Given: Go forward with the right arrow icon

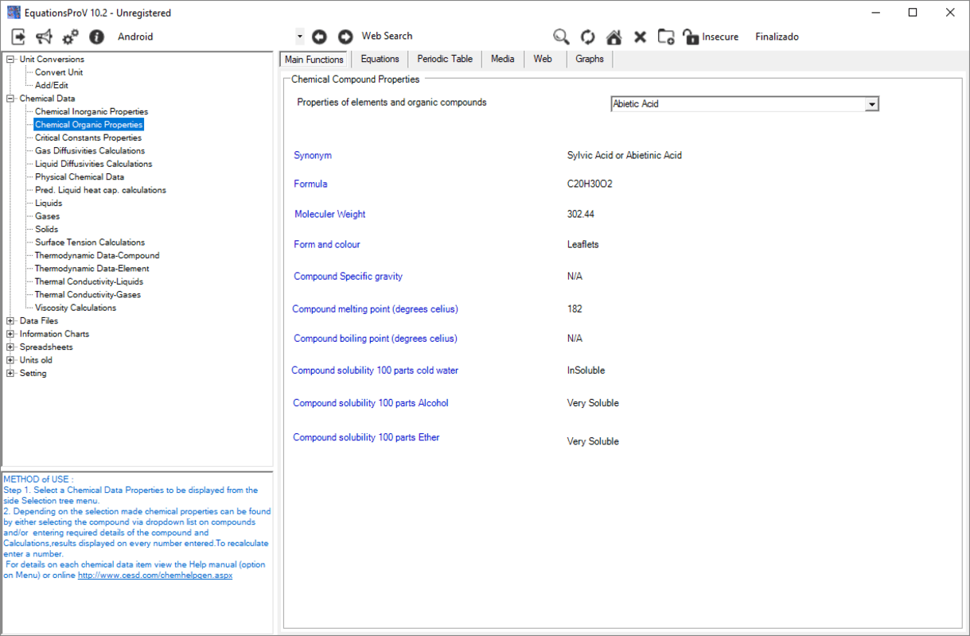Looking at the screenshot, I should tap(345, 37).
